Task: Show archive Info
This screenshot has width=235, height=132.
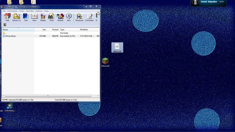Action: click(69, 17)
